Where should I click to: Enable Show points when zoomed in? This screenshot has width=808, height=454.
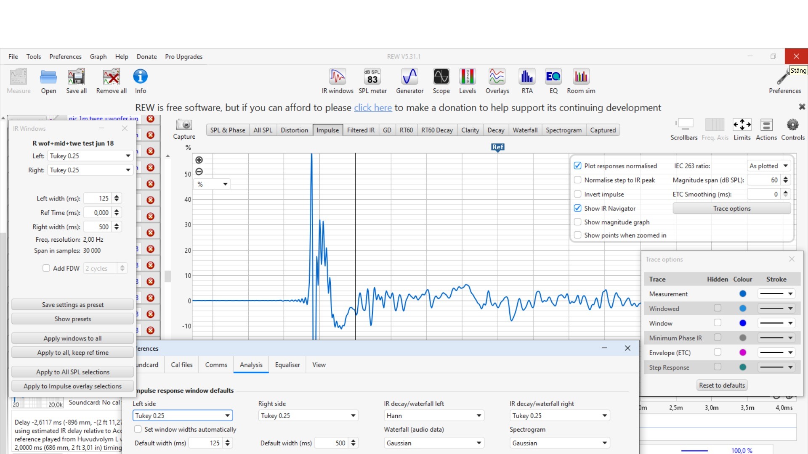click(578, 235)
